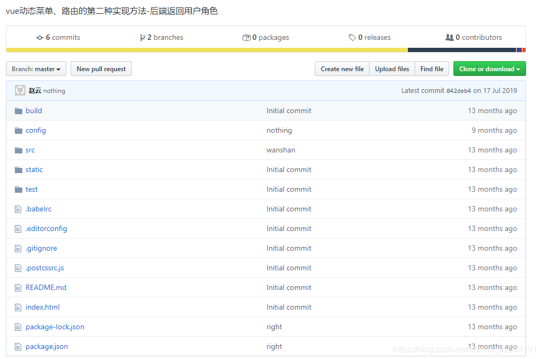
Task: Click Find file
Action: click(432, 69)
